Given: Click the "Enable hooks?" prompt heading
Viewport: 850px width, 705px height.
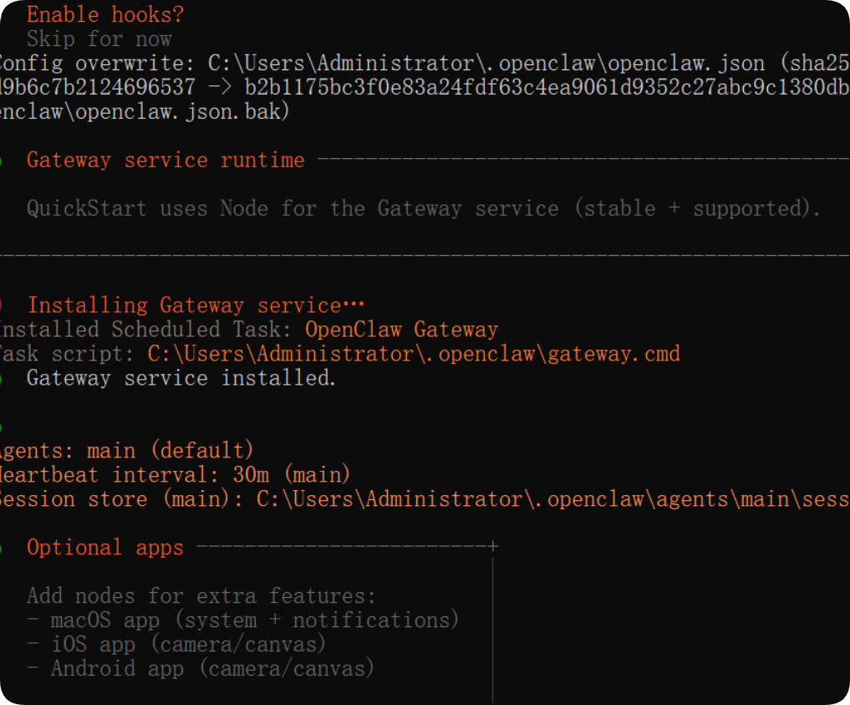Looking at the screenshot, I should pyautogui.click(x=105, y=15).
